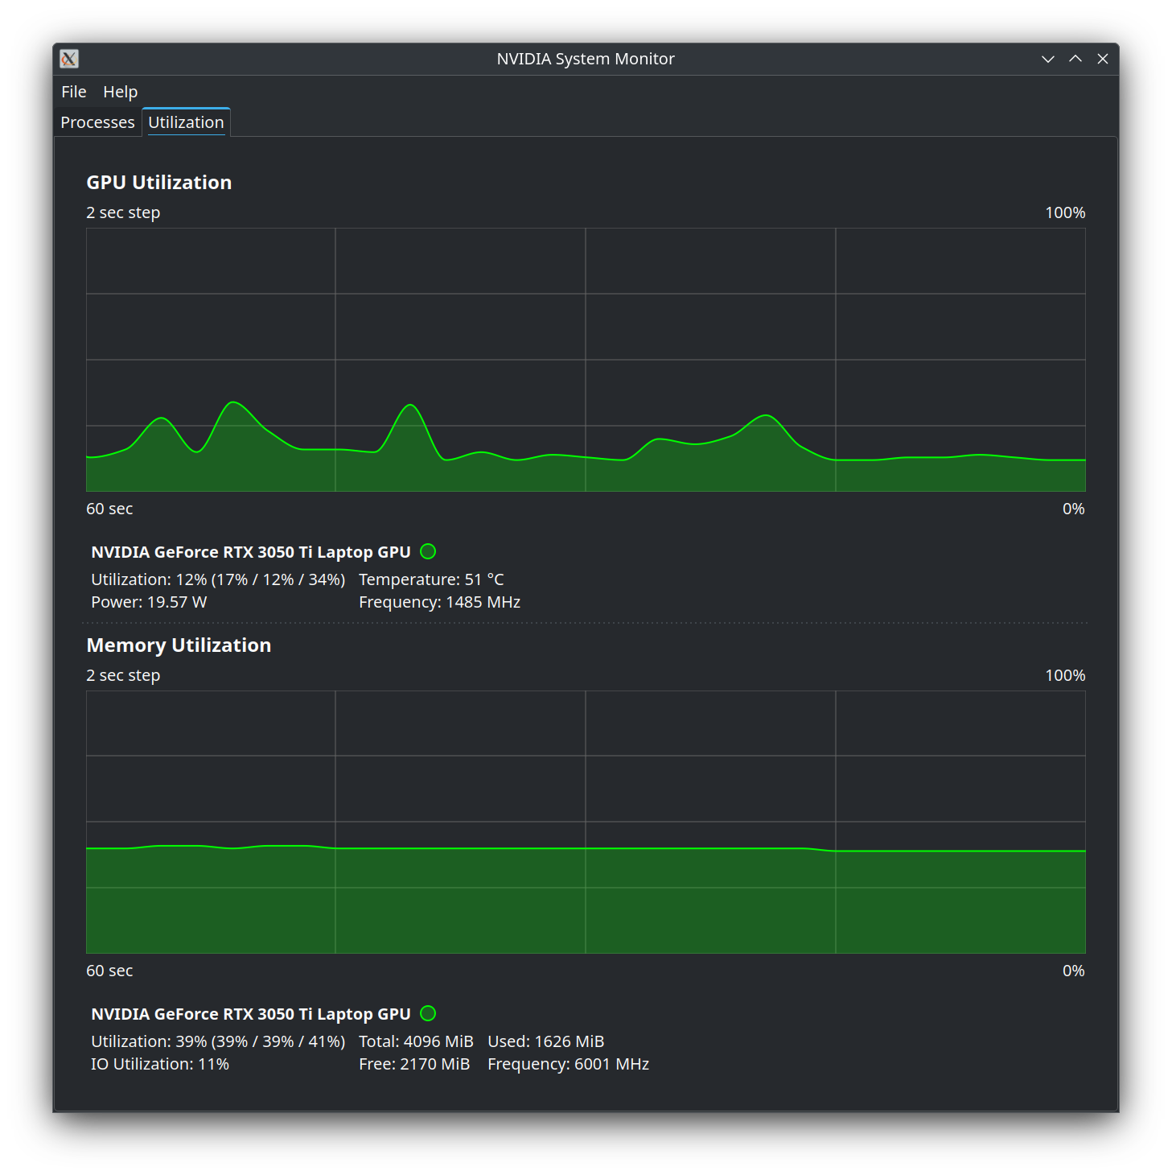Click the green indicator beside the GPU name under the GPU Utilization graph
1172x1175 pixels.
(428, 551)
